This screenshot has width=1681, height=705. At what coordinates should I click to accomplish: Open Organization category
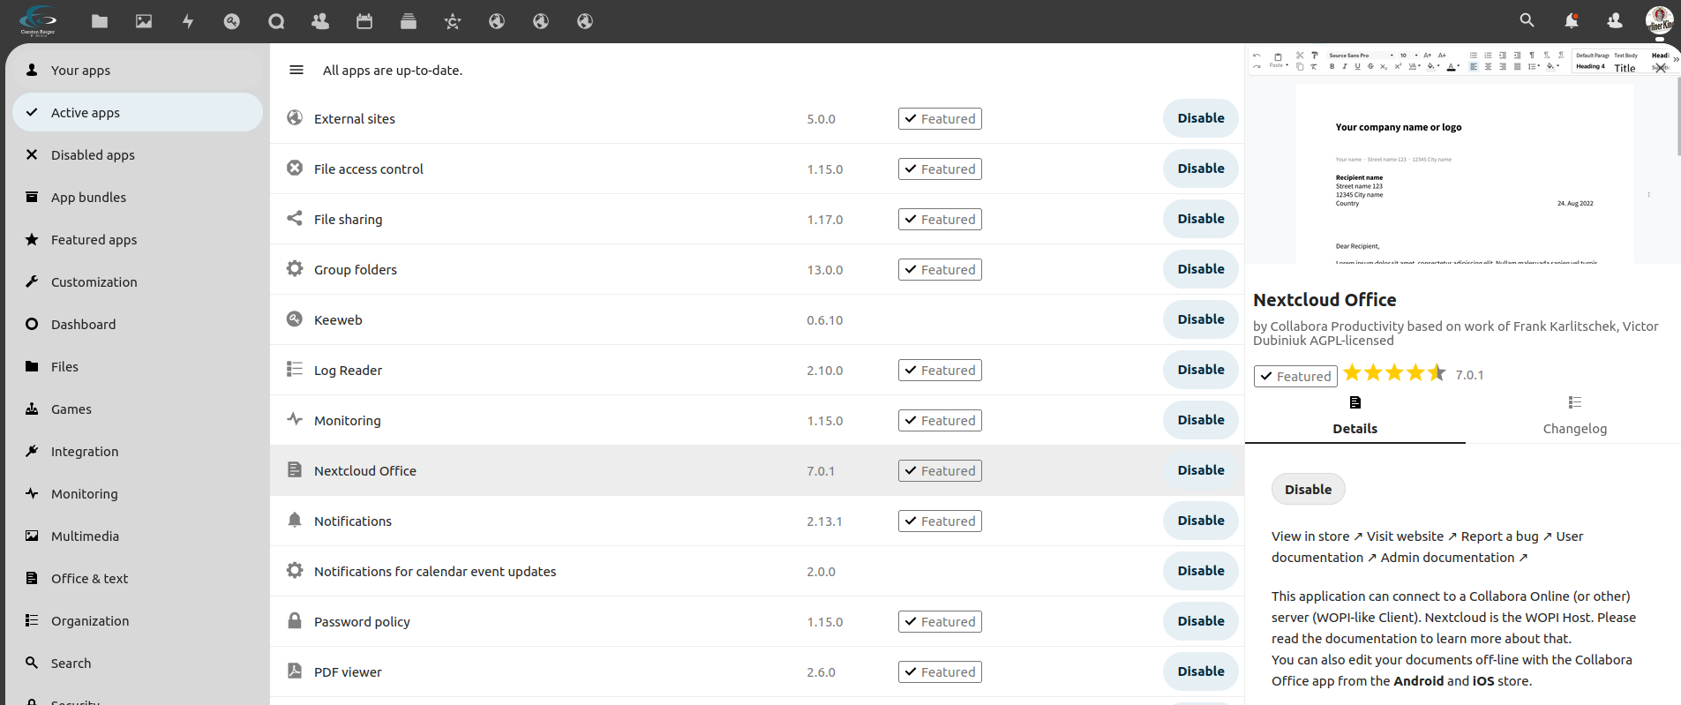tap(138, 621)
